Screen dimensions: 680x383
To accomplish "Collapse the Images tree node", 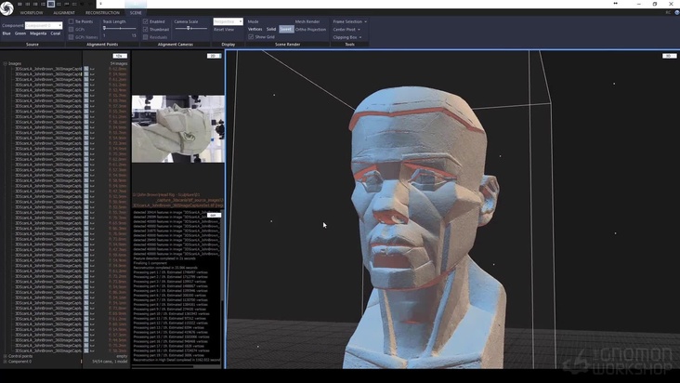I will click(6, 63).
